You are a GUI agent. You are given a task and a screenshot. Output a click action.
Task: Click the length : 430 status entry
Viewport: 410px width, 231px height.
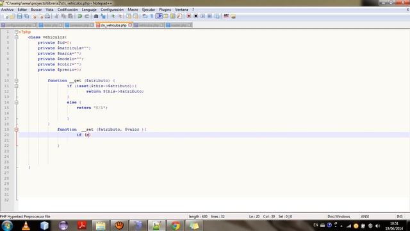click(198, 216)
